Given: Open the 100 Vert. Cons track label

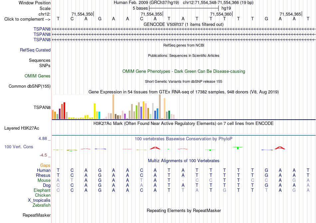Looking at the screenshot, I should (x=19, y=147).
